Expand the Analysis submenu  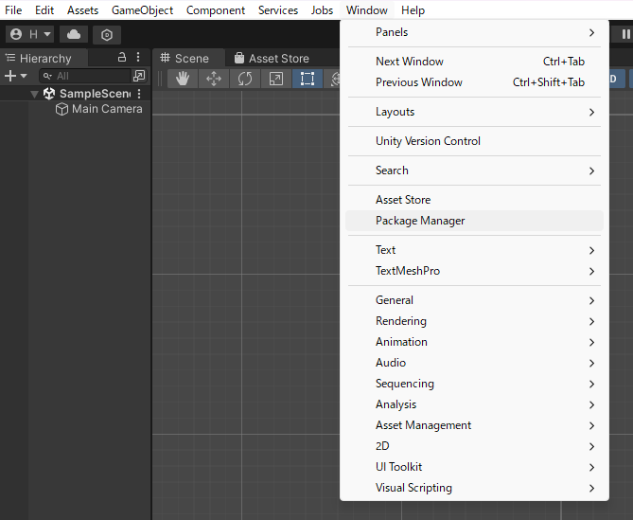[474, 404]
